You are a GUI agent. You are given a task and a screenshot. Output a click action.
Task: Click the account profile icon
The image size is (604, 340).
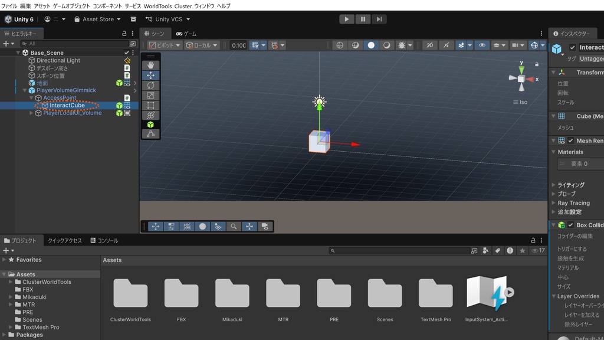pos(47,19)
